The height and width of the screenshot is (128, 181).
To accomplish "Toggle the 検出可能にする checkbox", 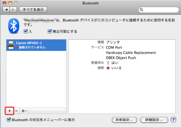I will click(50, 31).
